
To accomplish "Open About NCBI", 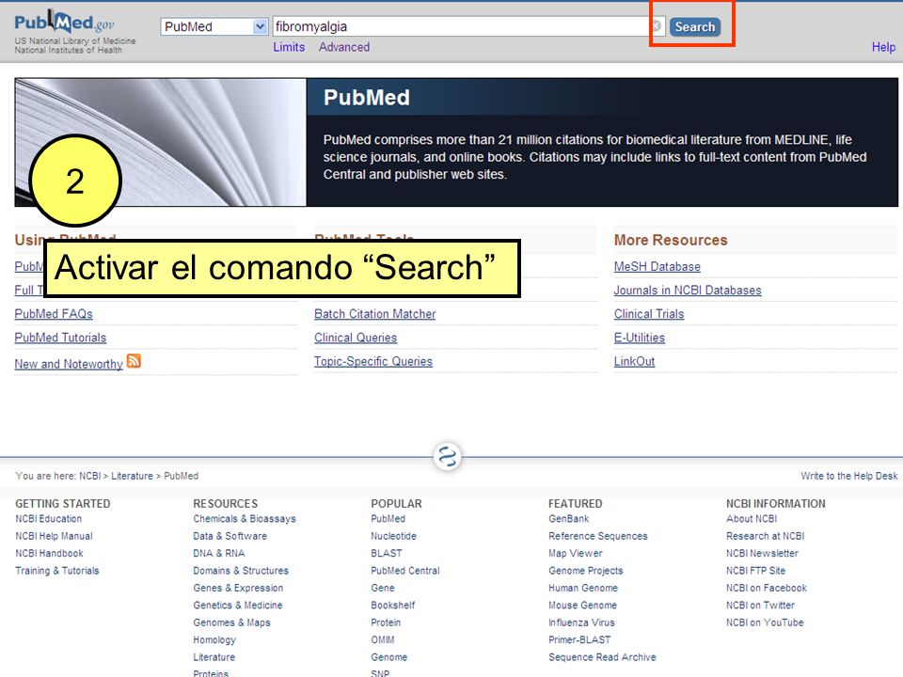I will click(752, 519).
